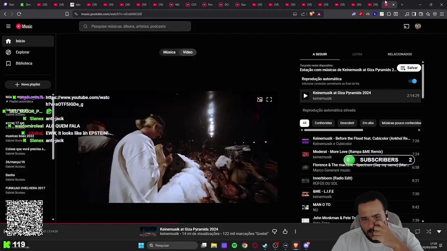Toggle repeat mode in player bar
The height and width of the screenshot is (251, 447).
coord(418,231)
